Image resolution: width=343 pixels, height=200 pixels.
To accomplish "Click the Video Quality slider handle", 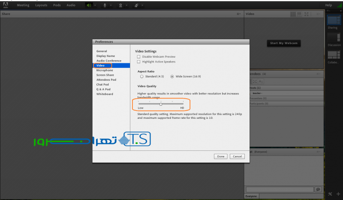I will [x=161, y=104].
